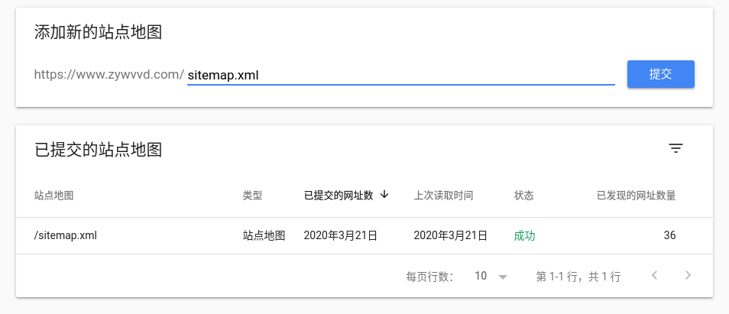Click the 已发现的网址数量 column header
Screen dimensions: 729x314
[x=636, y=196]
